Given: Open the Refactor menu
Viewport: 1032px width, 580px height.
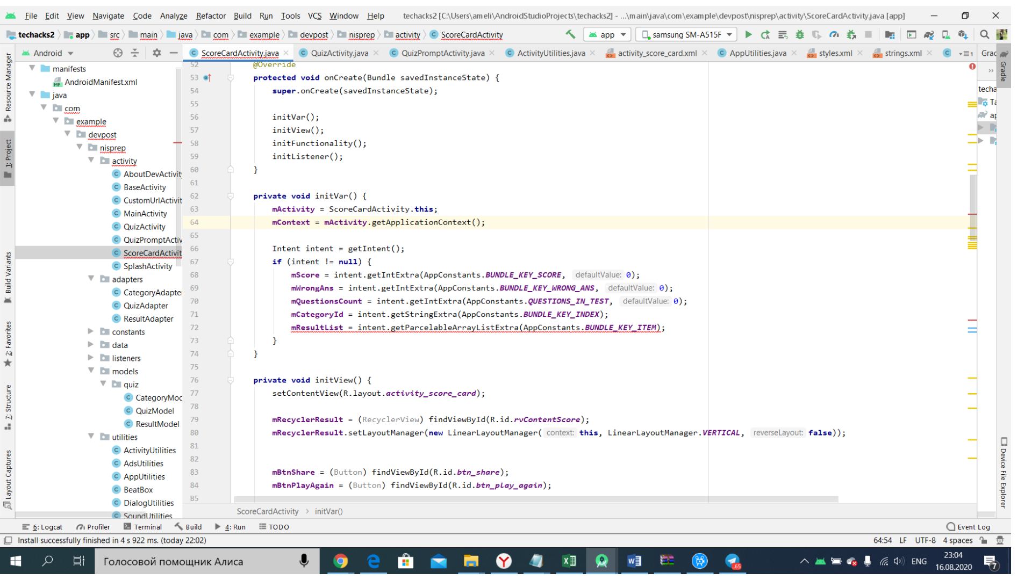Looking at the screenshot, I should 210,16.
